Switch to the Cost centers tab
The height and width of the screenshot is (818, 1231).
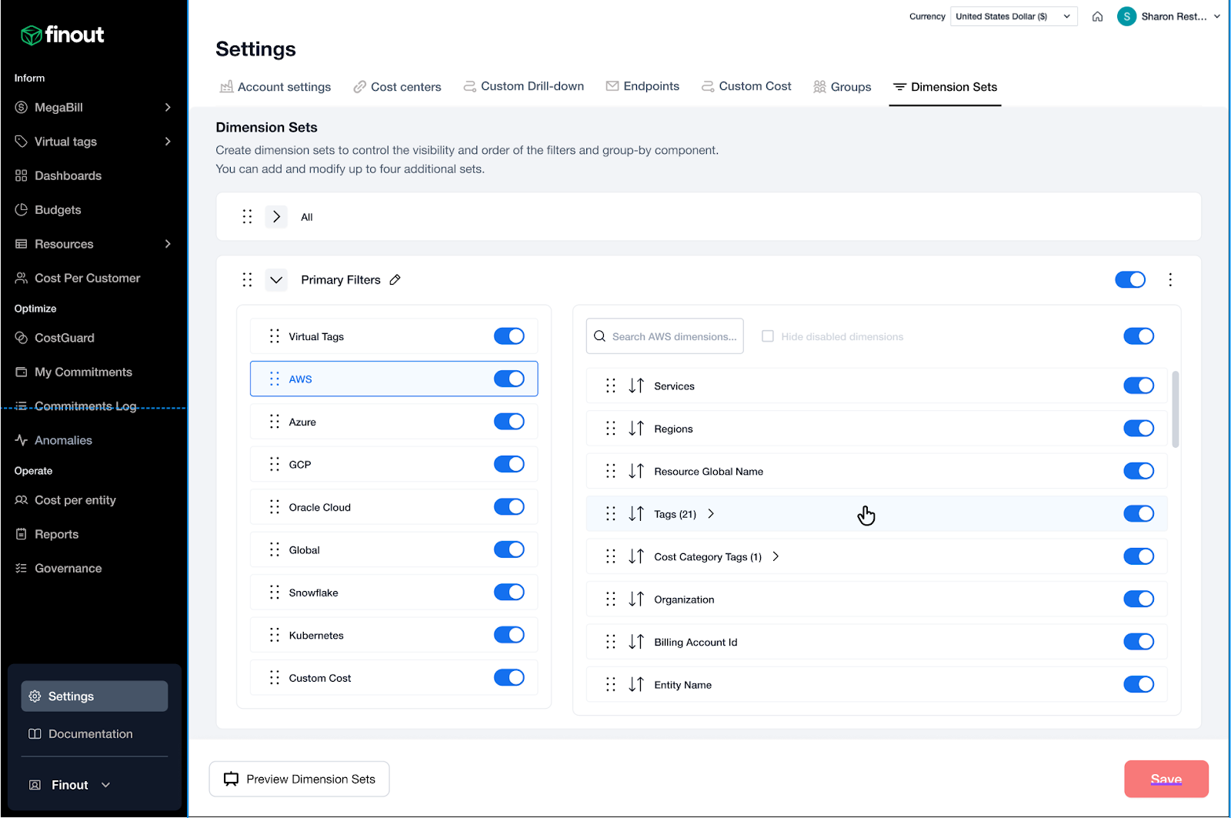397,87
